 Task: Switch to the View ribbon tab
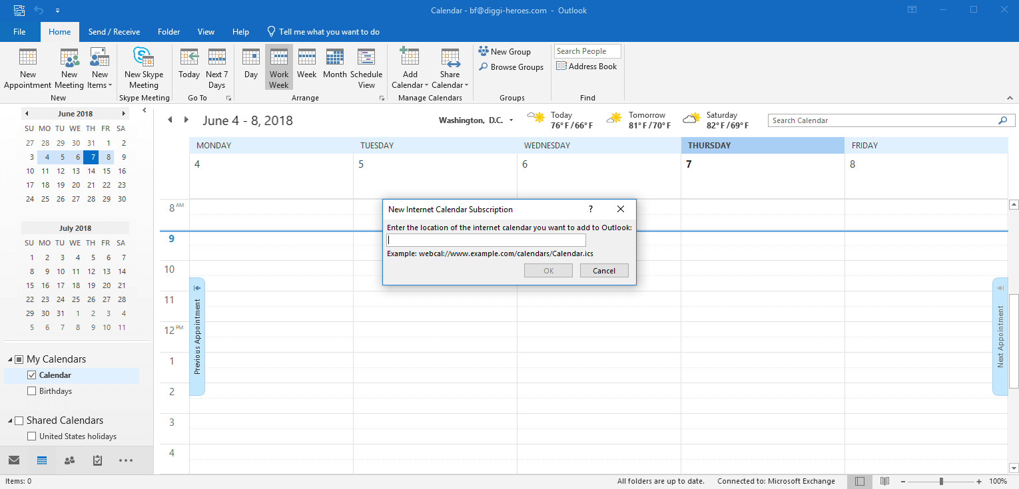point(206,32)
